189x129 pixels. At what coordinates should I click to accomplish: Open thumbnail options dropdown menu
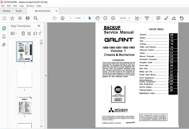coord(14,33)
